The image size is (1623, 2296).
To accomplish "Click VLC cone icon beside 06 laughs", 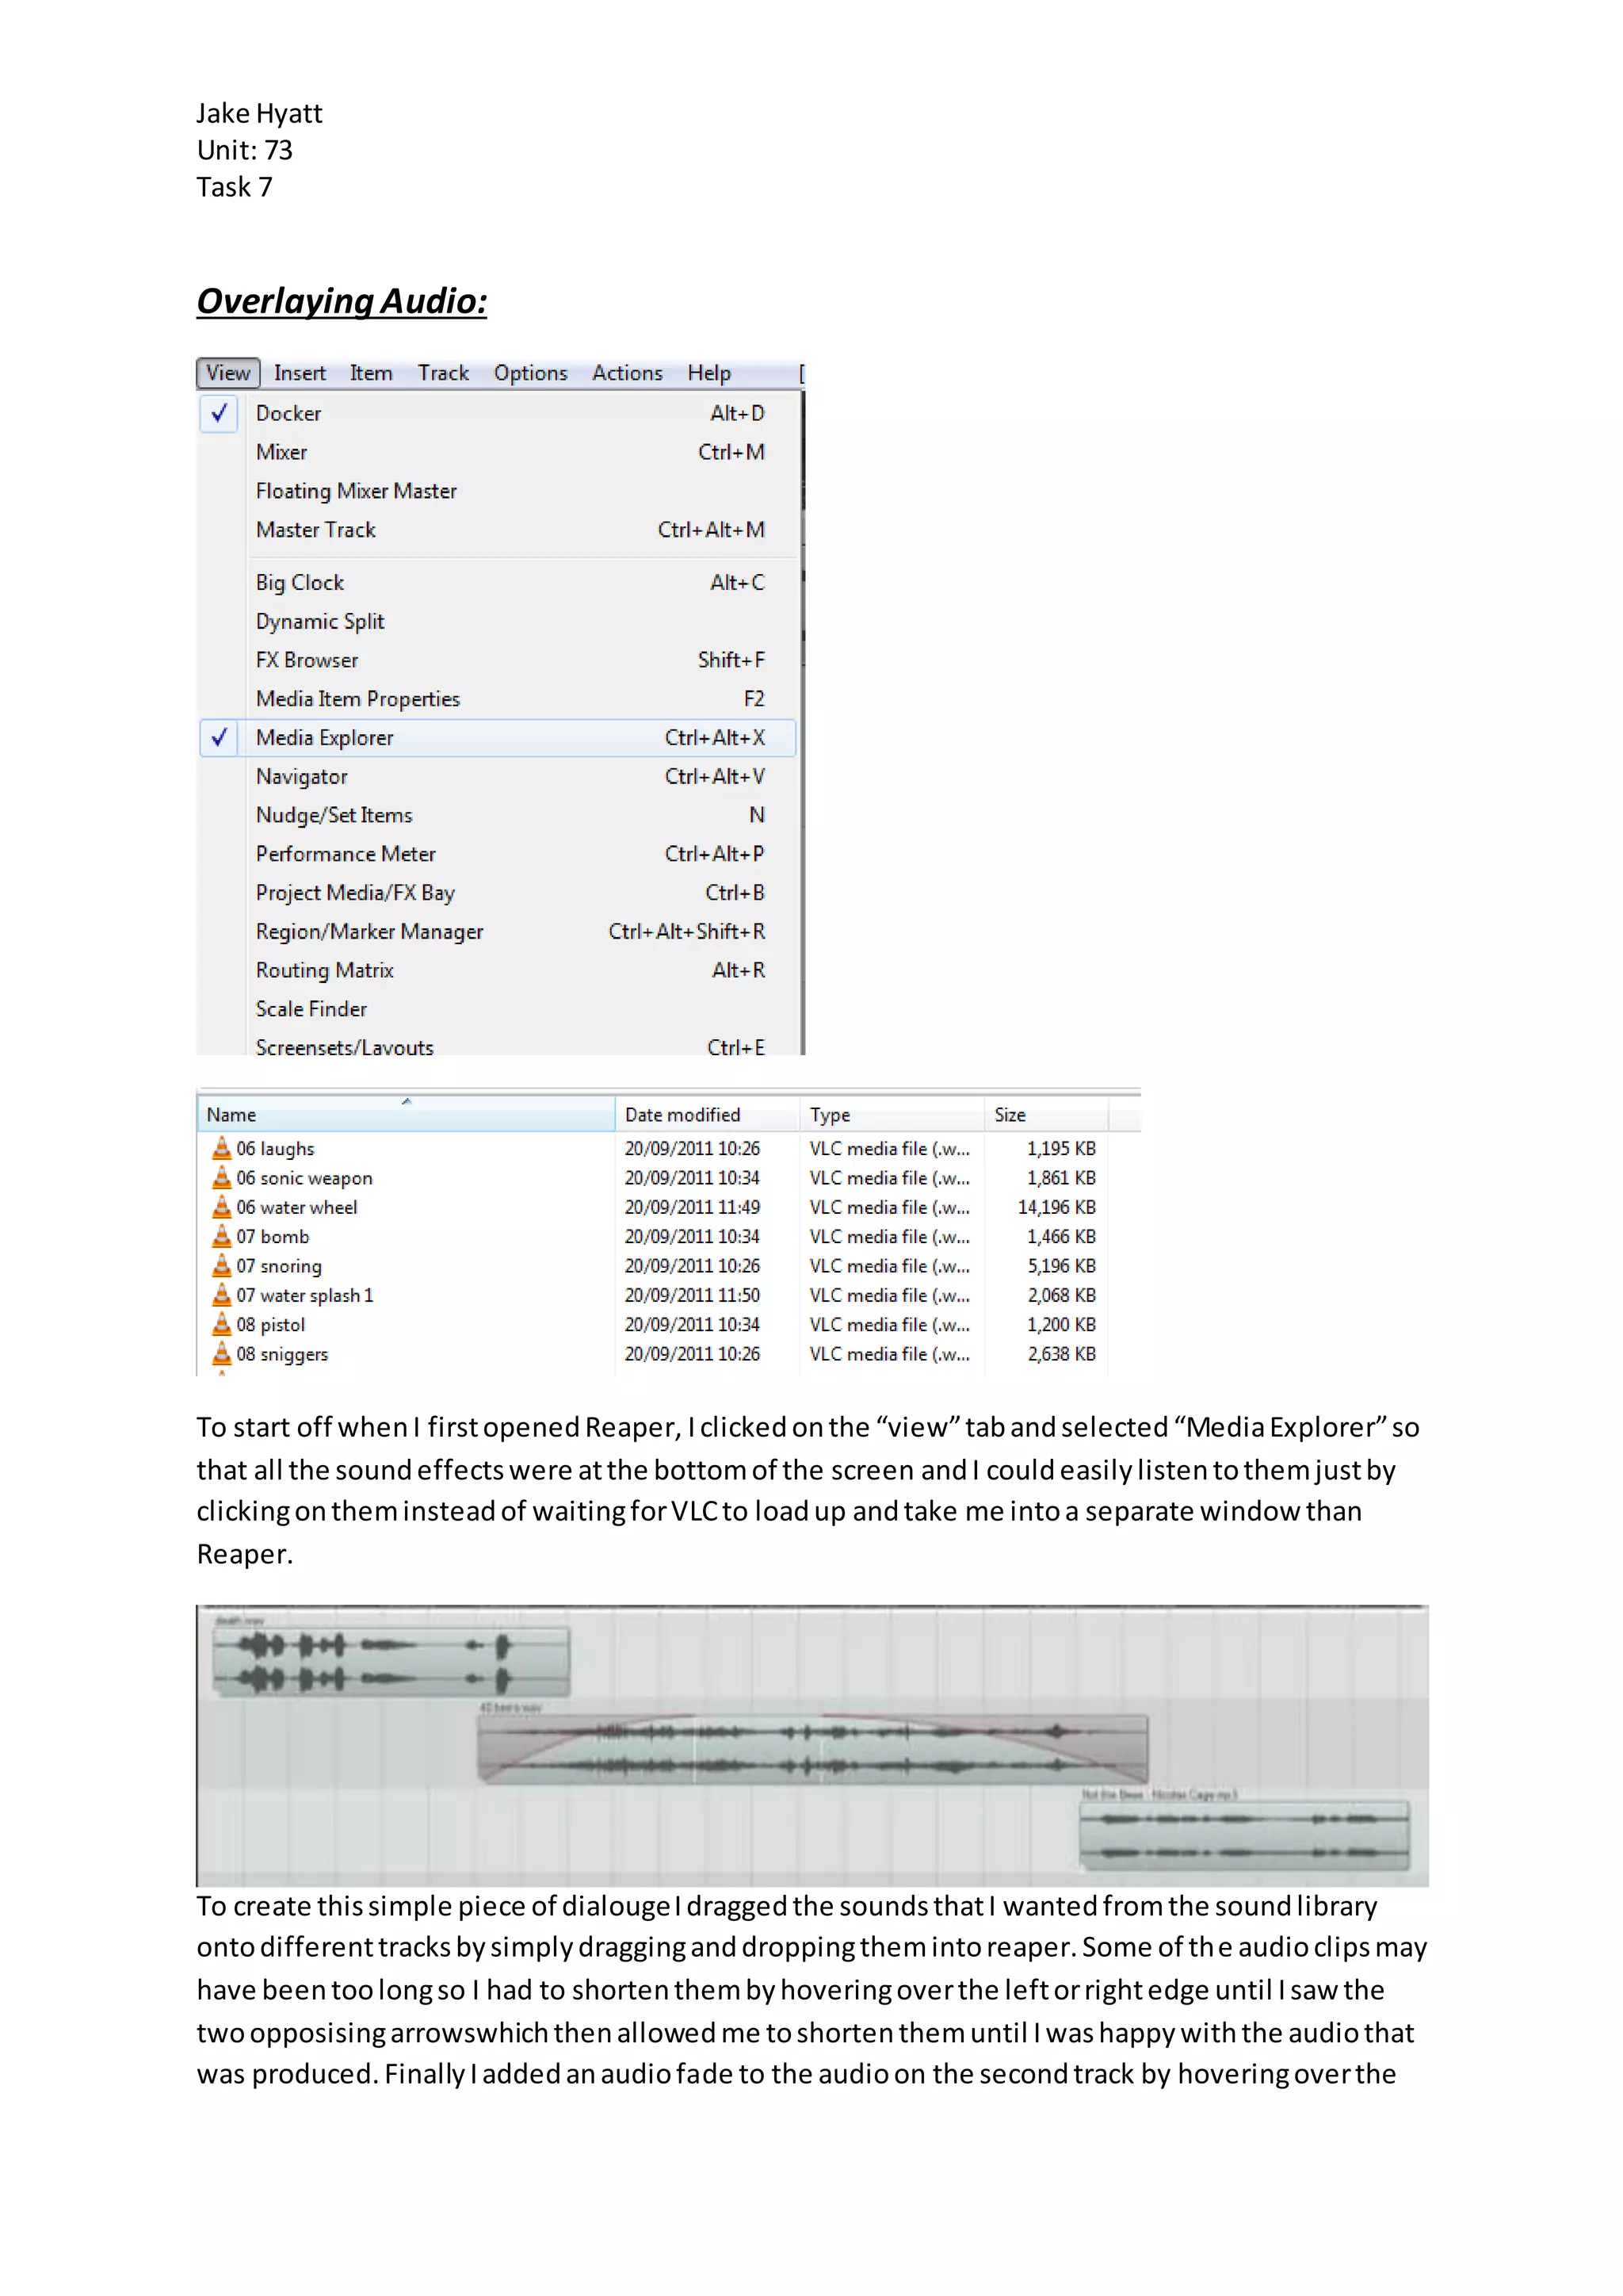I will click(222, 1148).
